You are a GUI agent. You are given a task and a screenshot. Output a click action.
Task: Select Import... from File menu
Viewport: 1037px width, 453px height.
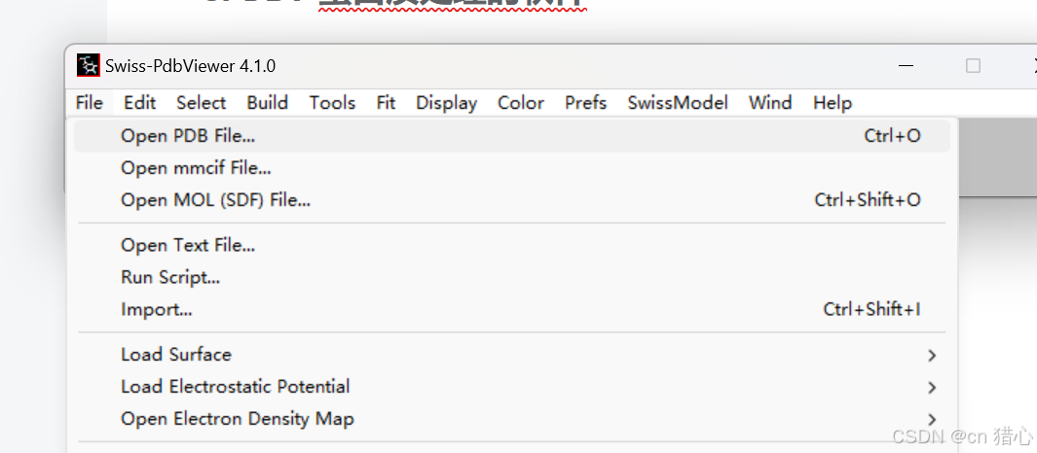click(512, 308)
